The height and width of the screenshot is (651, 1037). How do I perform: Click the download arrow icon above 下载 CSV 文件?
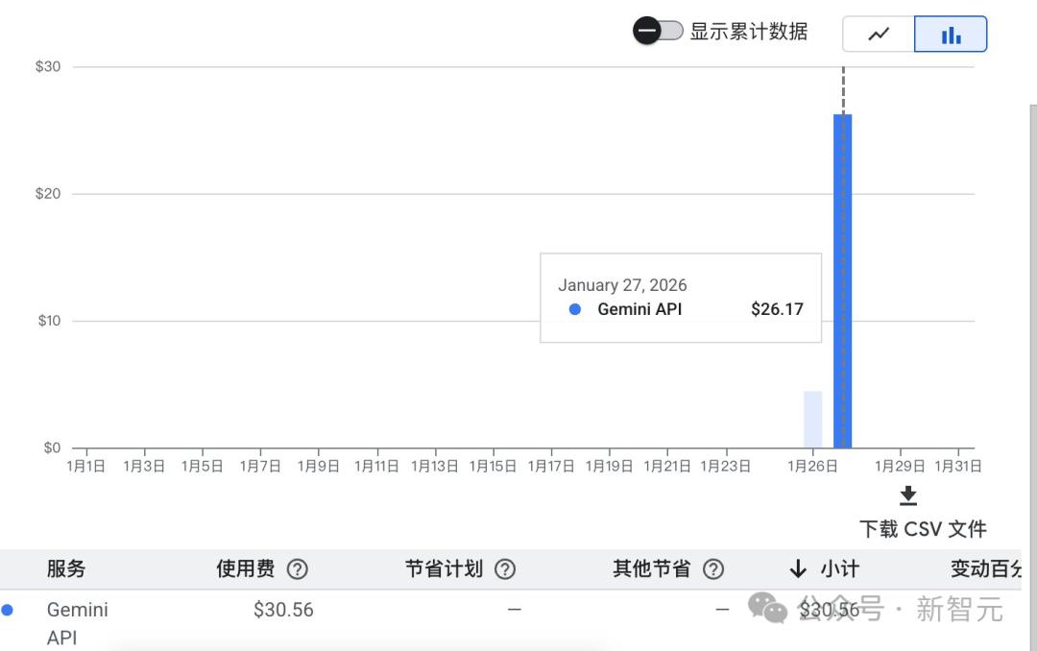(908, 494)
